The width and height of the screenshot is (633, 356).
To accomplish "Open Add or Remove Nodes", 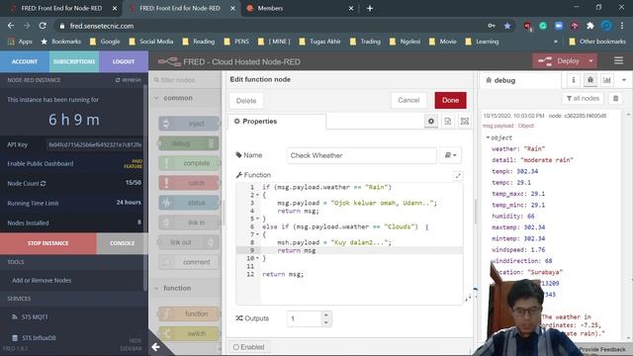I will (x=42, y=280).
